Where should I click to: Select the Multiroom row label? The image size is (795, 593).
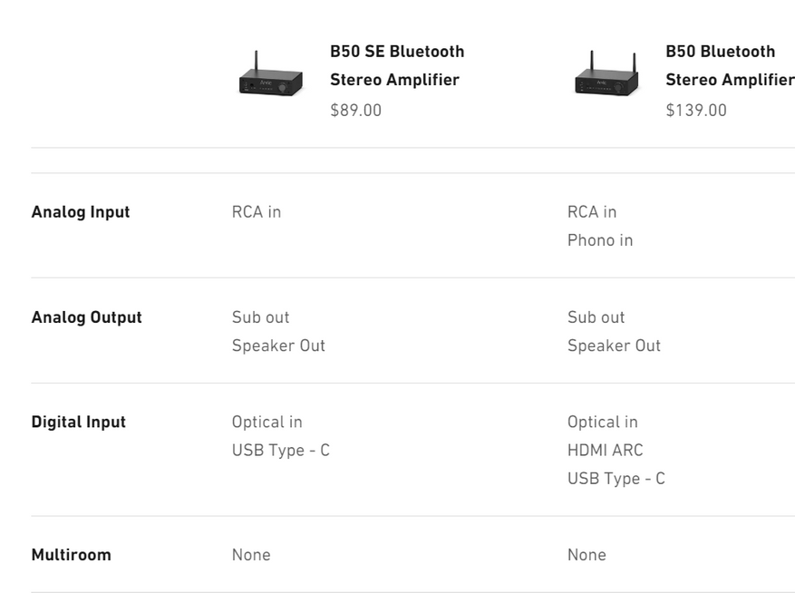tap(71, 554)
